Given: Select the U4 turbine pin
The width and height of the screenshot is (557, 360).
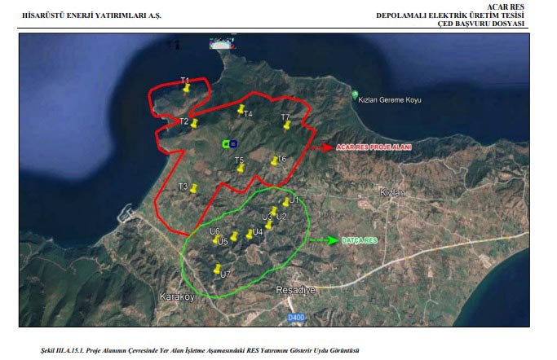Looking at the screenshot, I should coord(250,234).
